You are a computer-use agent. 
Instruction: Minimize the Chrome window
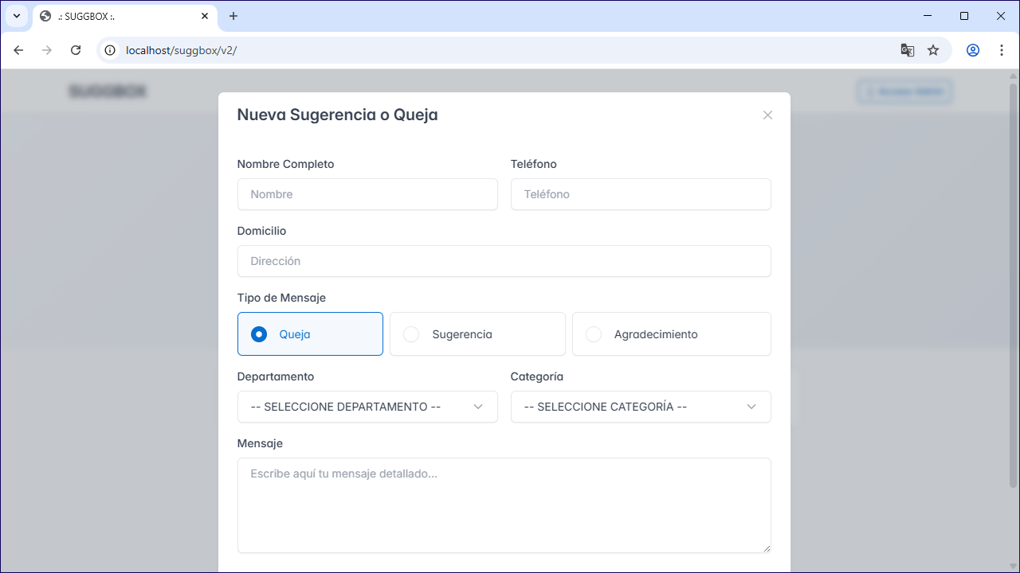(928, 16)
